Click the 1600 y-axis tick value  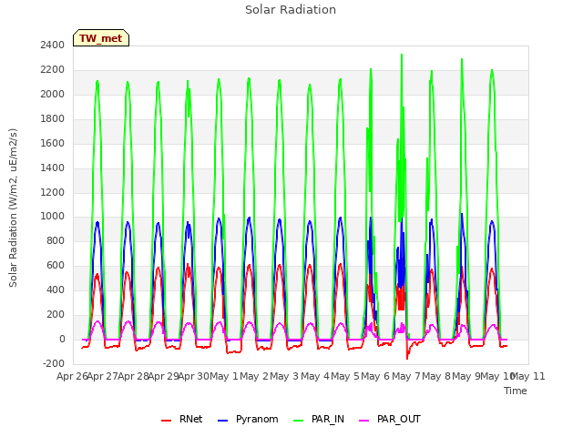click(x=53, y=144)
